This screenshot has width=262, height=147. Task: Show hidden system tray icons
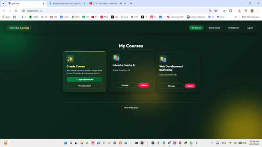point(212,143)
